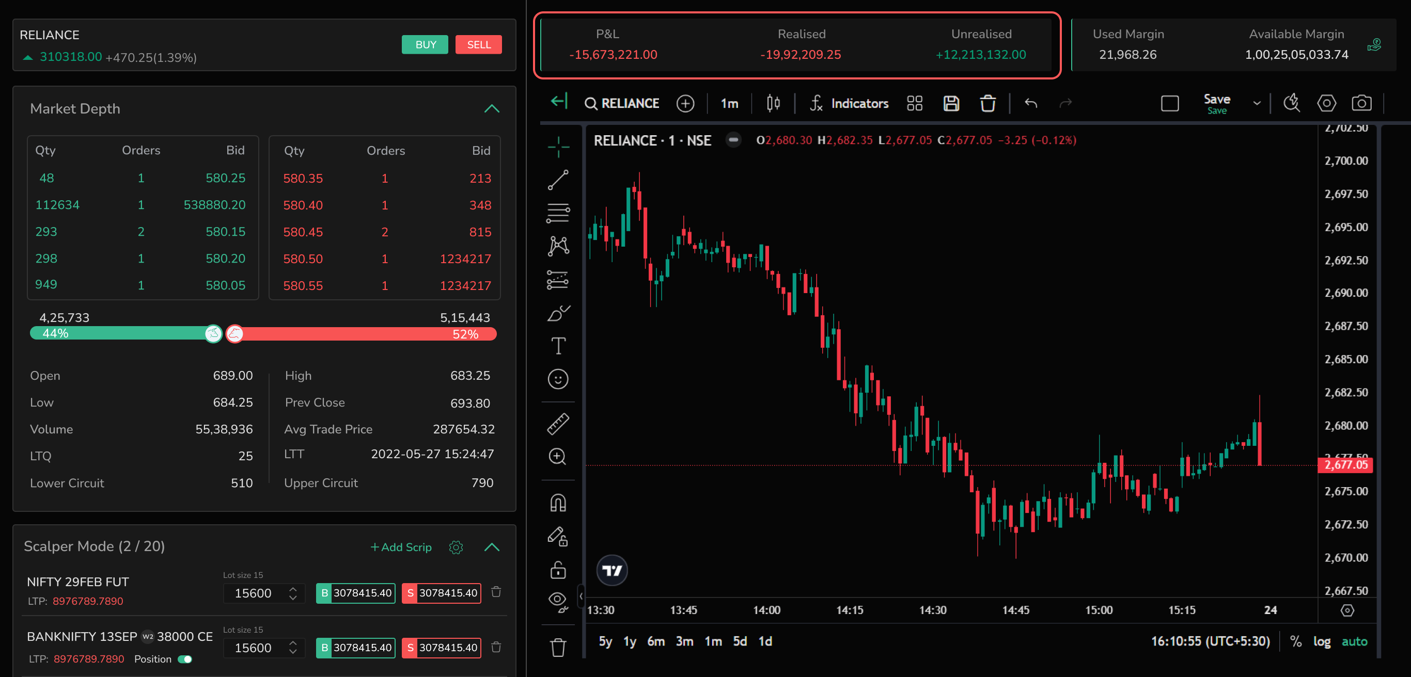
Task: Click the red seller percentage slider handle
Action: (x=234, y=333)
